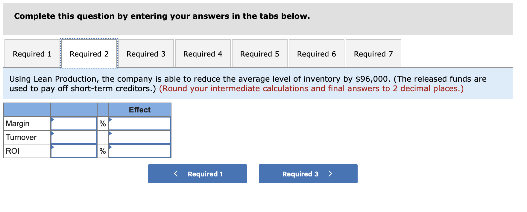The image size is (527, 212).
Task: Click the Required 3 navigation button
Action: pos(308,174)
